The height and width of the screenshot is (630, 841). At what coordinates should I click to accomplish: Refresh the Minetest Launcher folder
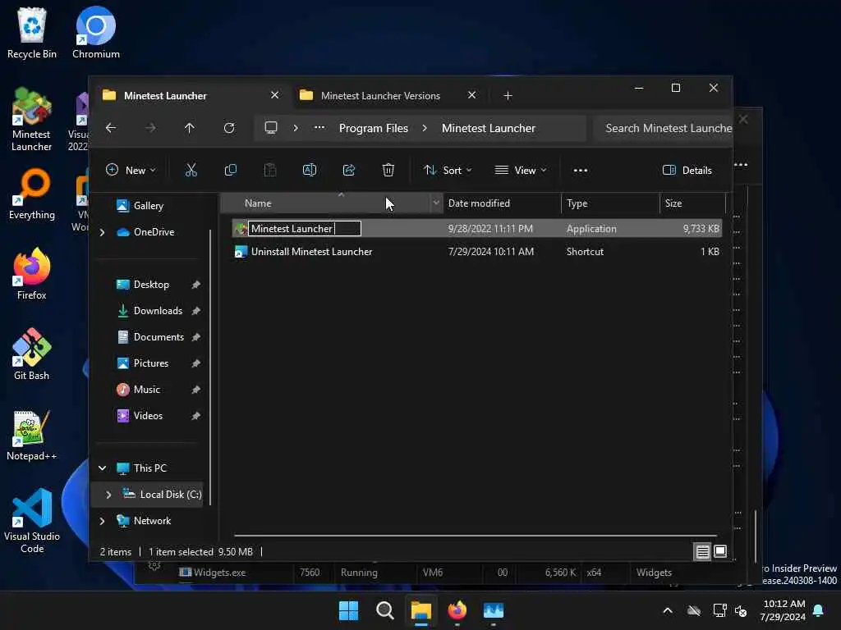pyautogui.click(x=229, y=128)
